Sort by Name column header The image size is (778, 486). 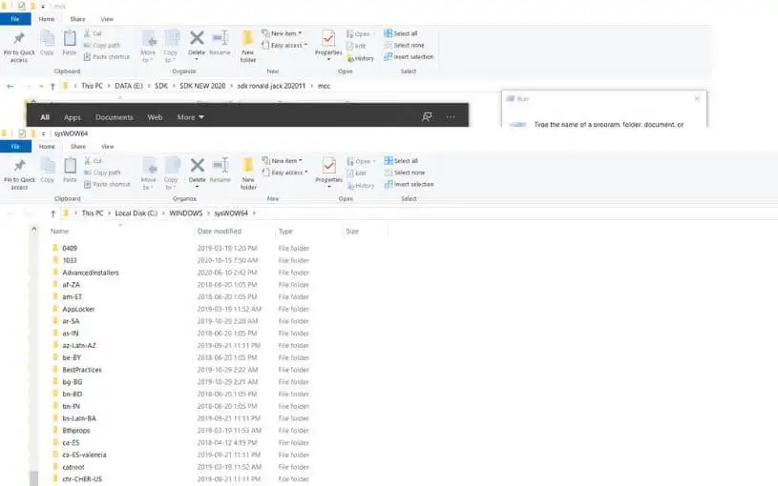[x=59, y=232]
